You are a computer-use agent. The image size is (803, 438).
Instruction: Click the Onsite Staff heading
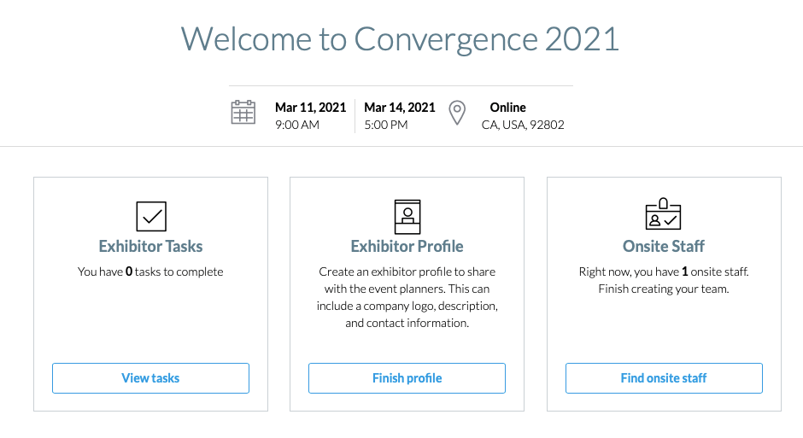[664, 247]
